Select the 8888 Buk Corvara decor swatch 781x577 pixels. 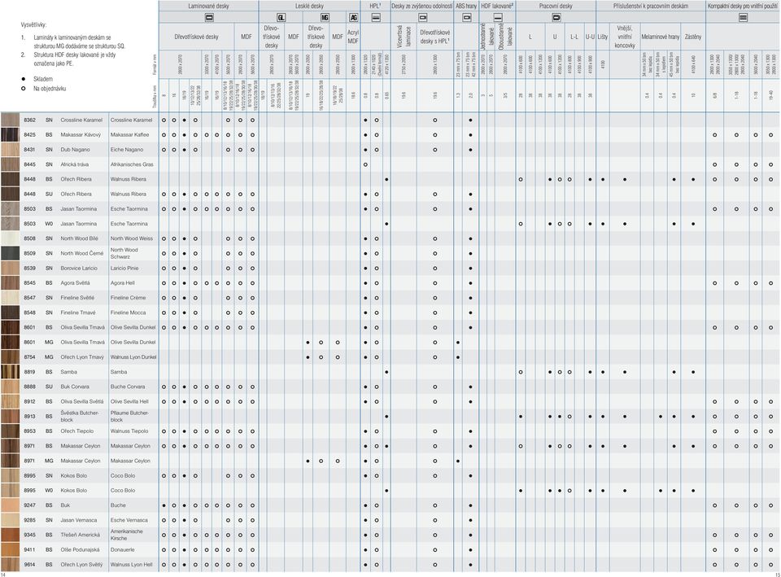click(10, 387)
